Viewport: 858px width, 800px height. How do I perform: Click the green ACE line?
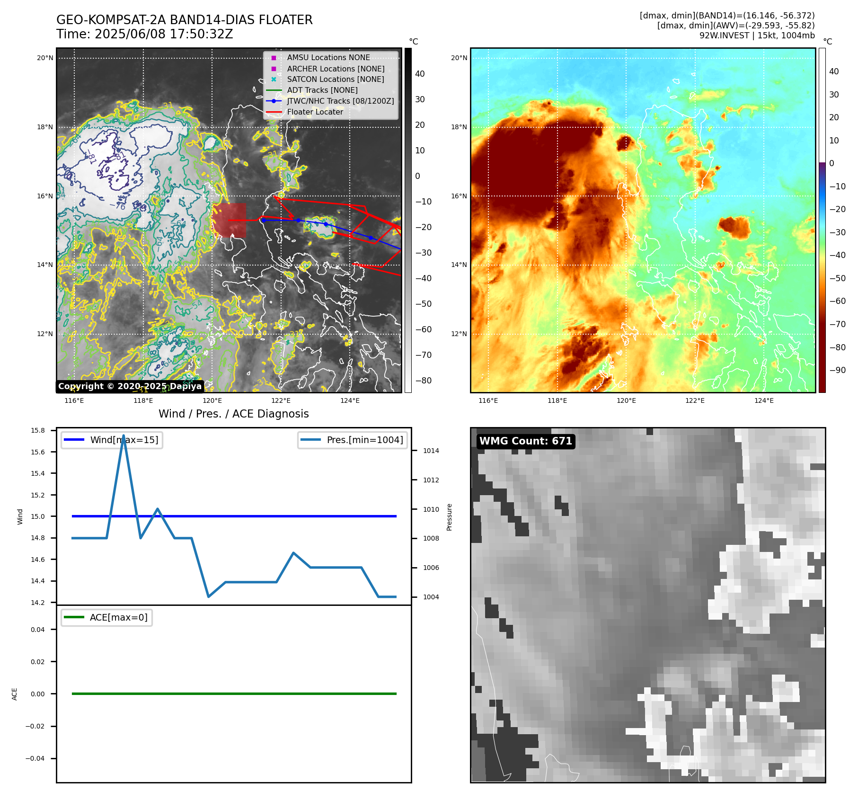tap(234, 694)
